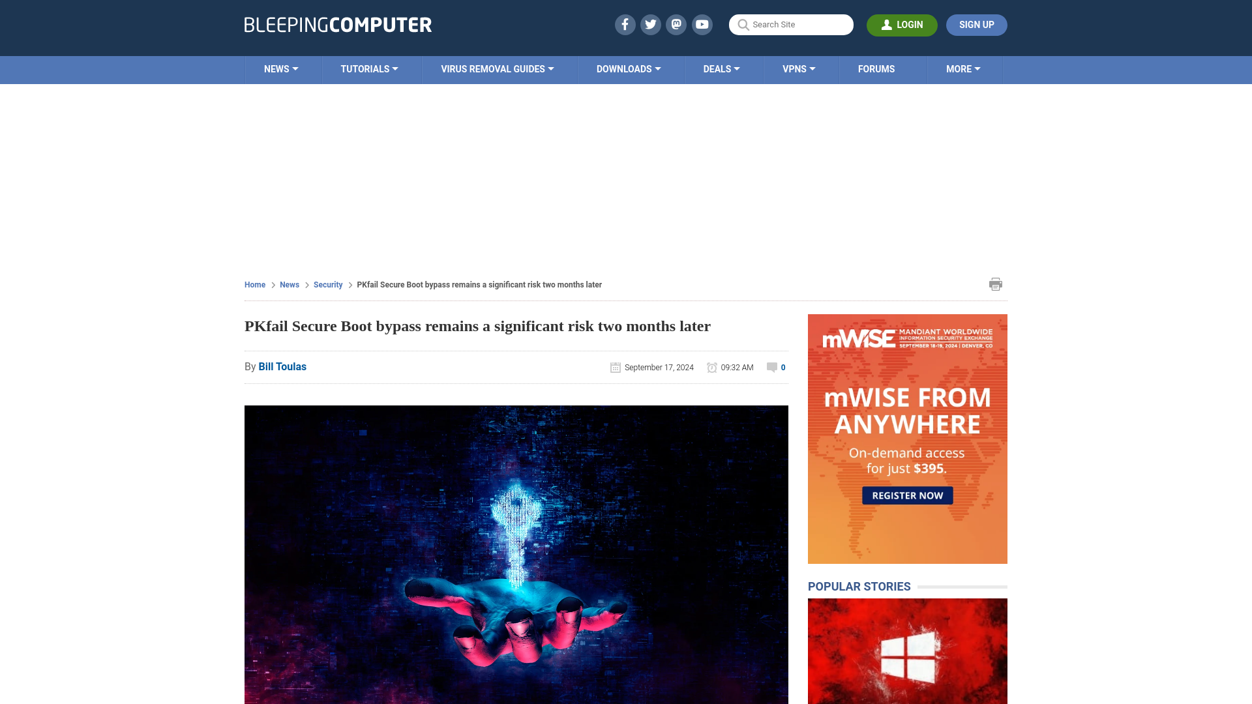Screen dimensions: 1252x704
Task: Click the search icon in the search bar
Action: (x=744, y=25)
